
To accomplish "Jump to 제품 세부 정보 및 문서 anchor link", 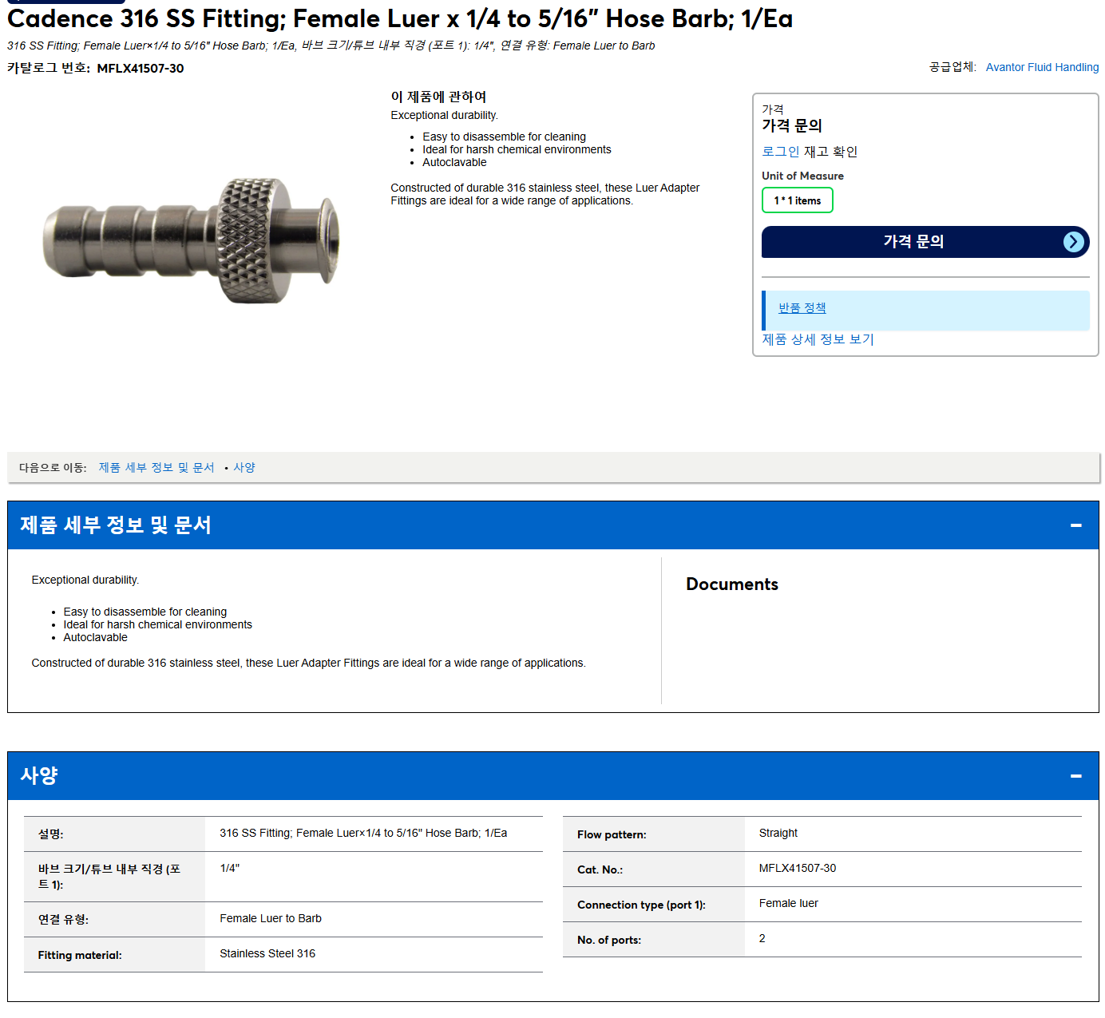I will click(156, 468).
